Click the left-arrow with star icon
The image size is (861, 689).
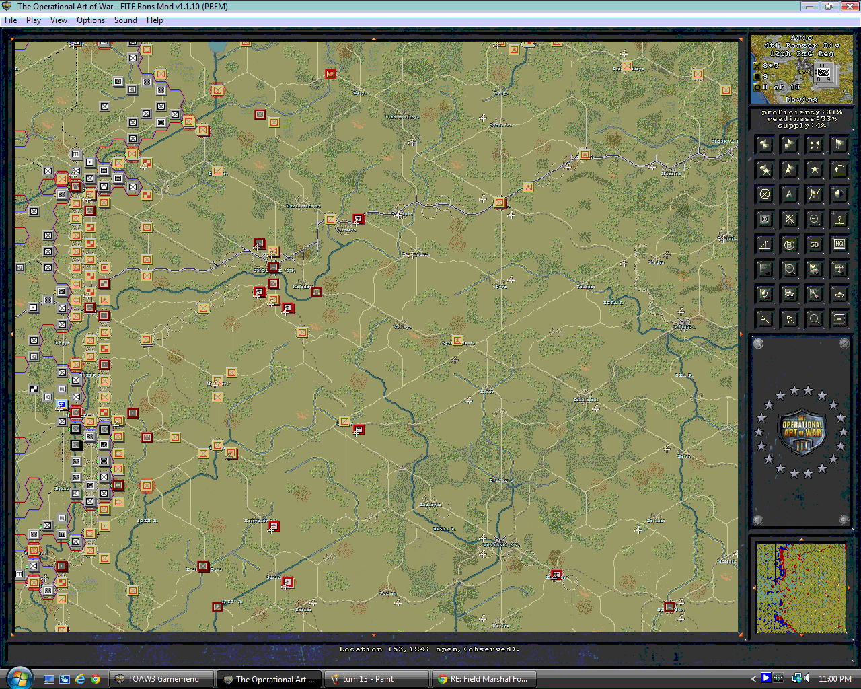pos(765,169)
